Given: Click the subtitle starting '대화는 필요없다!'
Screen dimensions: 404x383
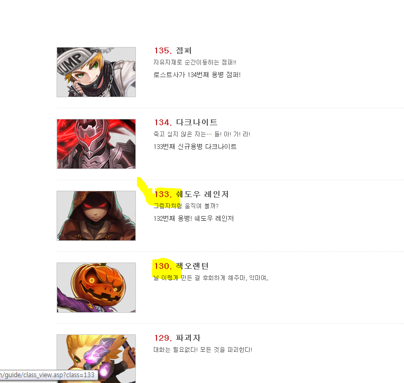Looking at the screenshot, I should [x=203, y=350].
